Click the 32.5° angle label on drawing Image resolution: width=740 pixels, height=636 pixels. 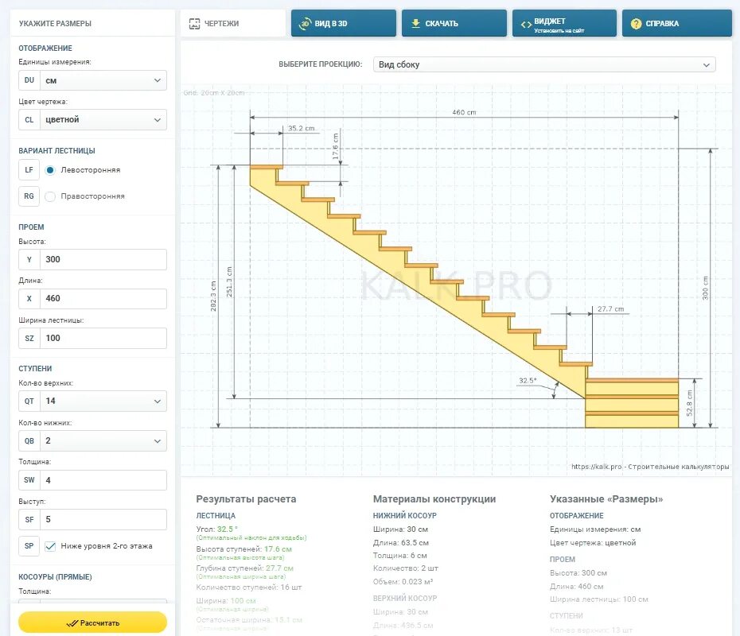(x=528, y=381)
